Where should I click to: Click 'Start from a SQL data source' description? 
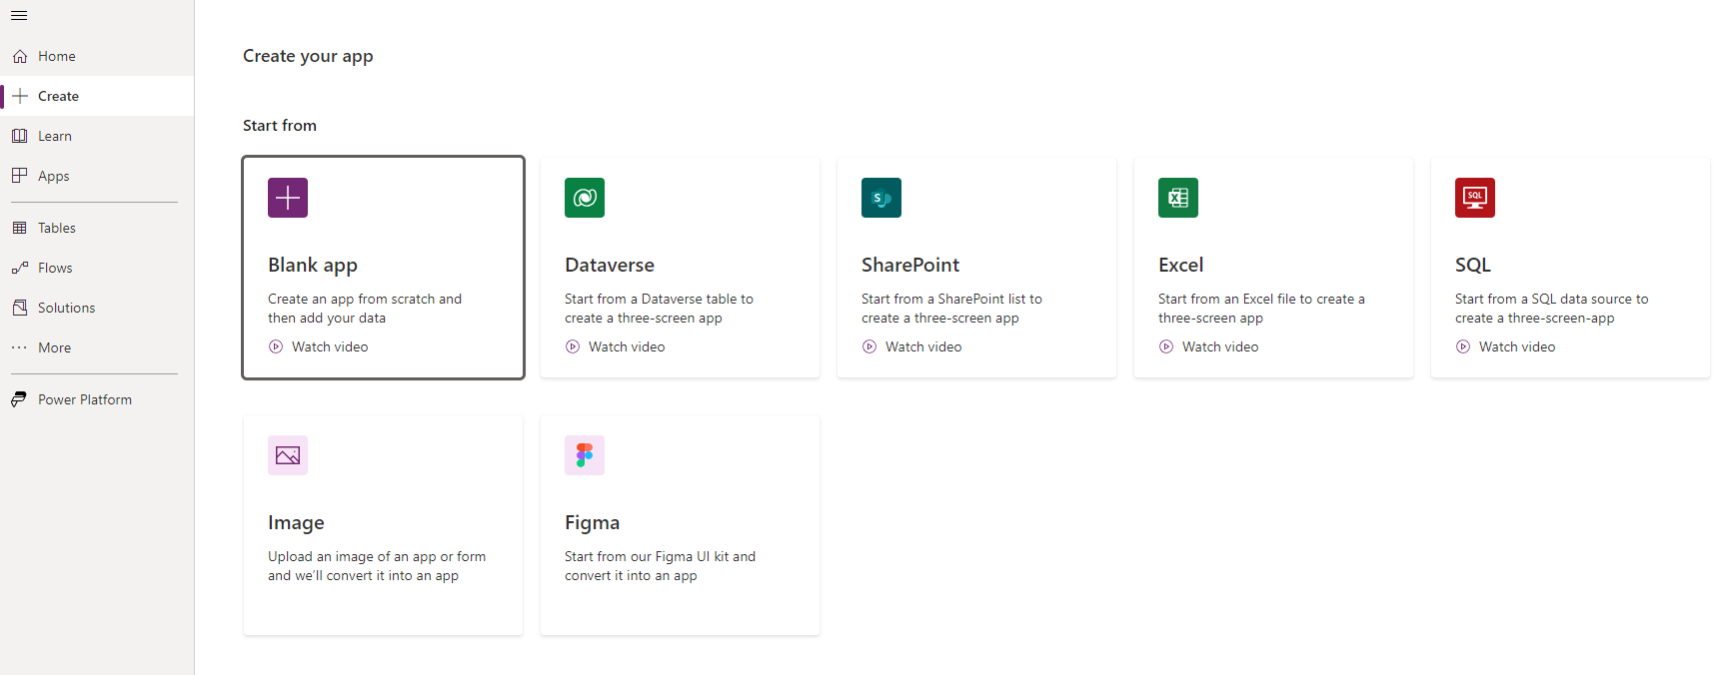point(1552,309)
